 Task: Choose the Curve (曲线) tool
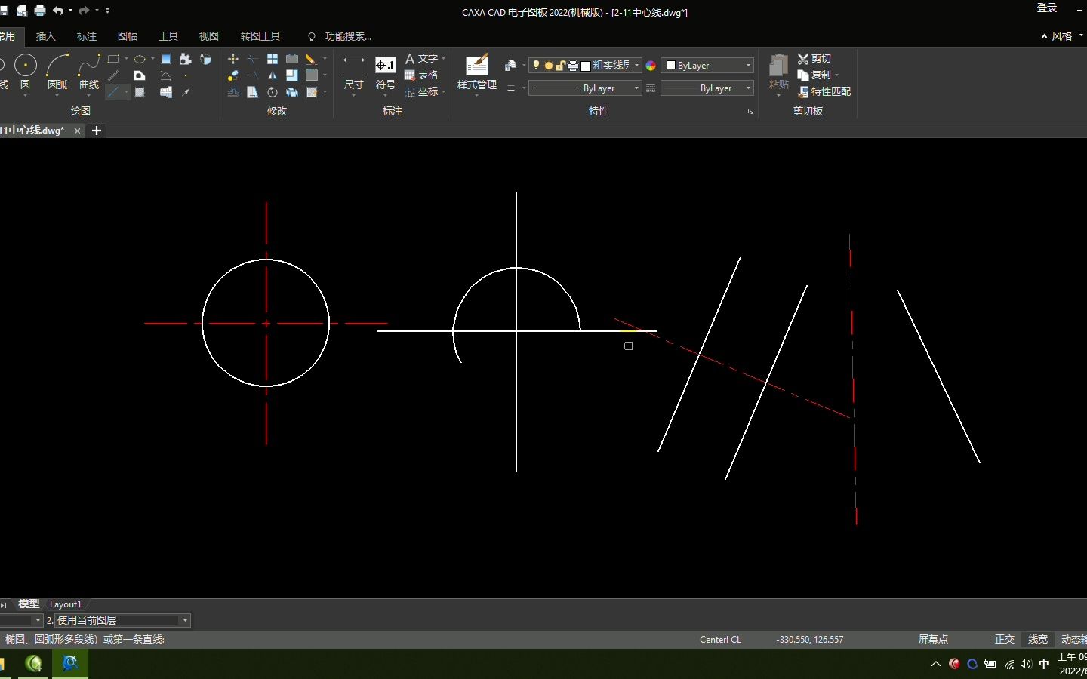coord(89,72)
